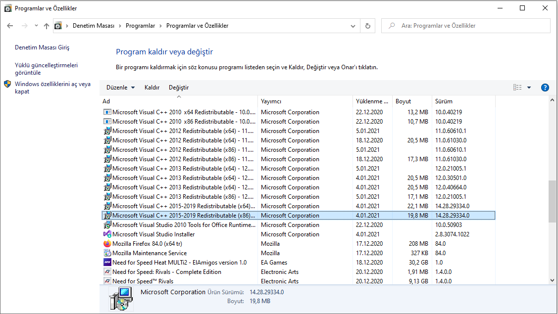558x314 pixels.
Task: Open the address bar history dropdown
Action: click(353, 26)
